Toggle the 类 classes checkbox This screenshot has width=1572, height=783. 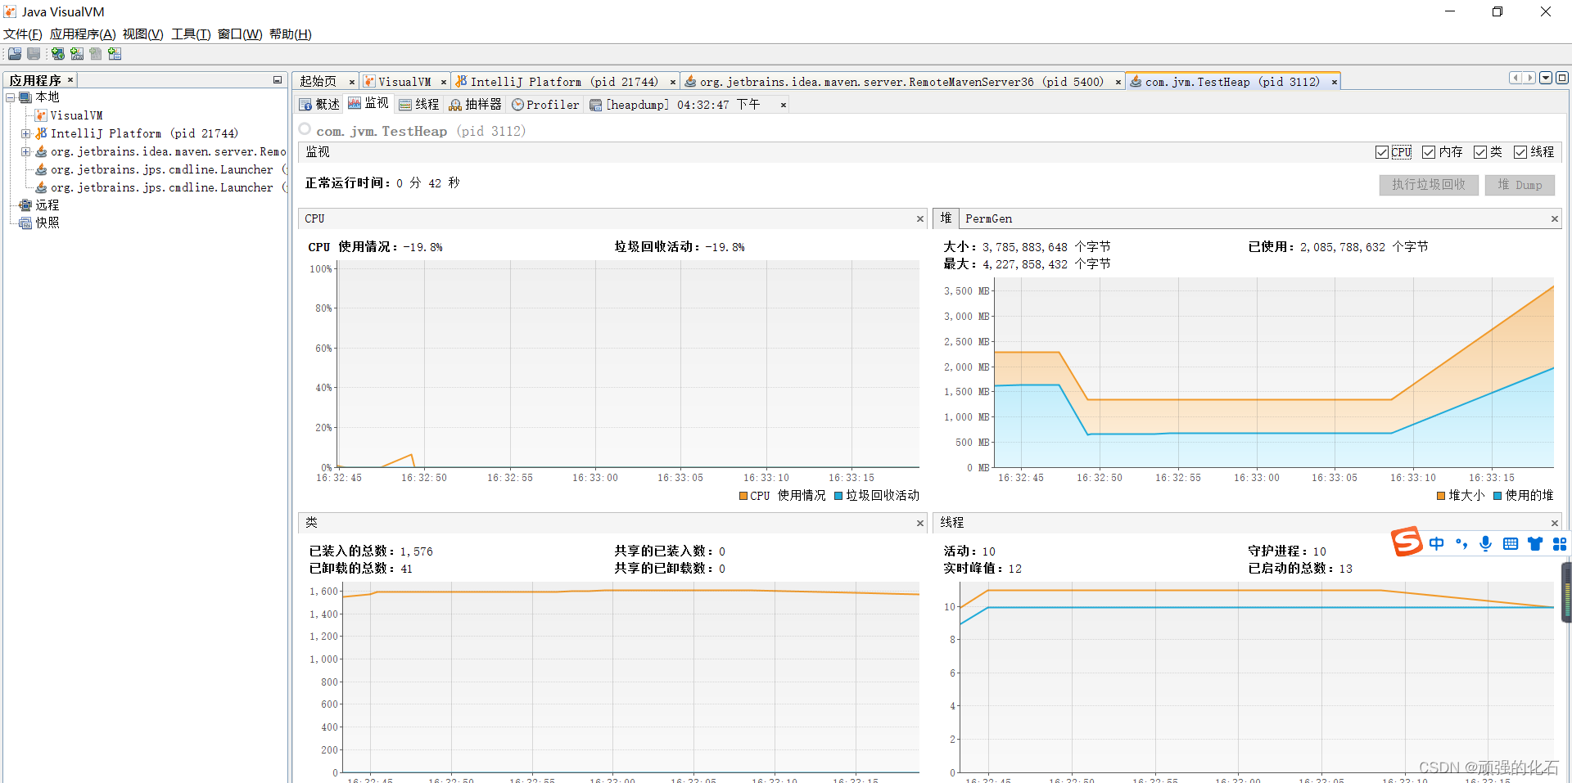[1480, 152]
